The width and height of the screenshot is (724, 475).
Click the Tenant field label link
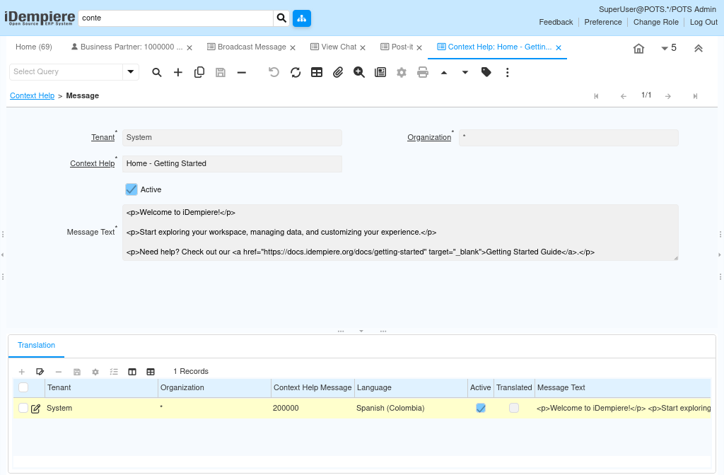click(103, 137)
